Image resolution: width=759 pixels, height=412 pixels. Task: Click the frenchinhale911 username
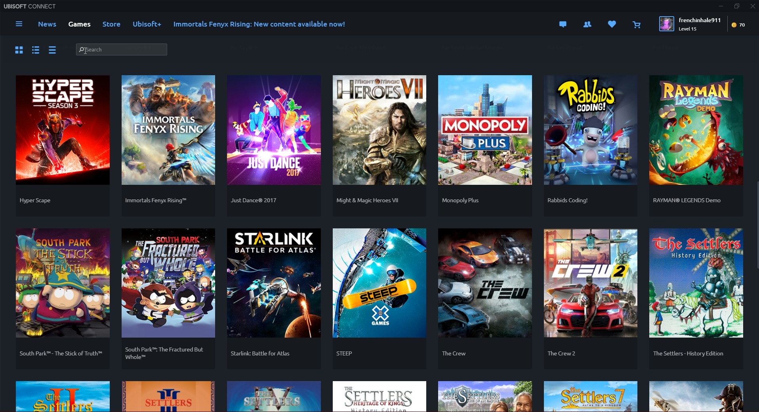[x=700, y=20]
